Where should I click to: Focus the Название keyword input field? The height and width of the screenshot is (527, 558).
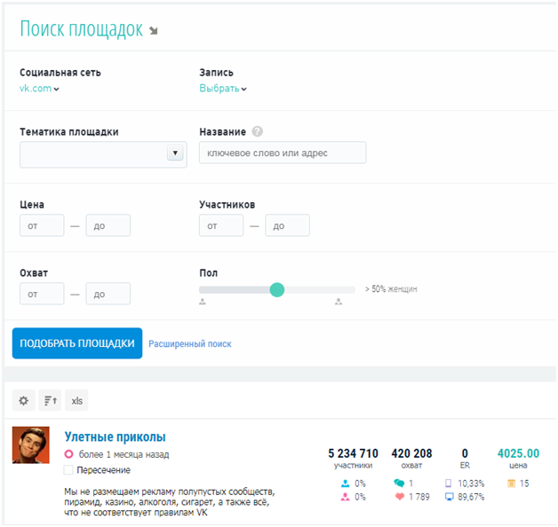tap(283, 153)
